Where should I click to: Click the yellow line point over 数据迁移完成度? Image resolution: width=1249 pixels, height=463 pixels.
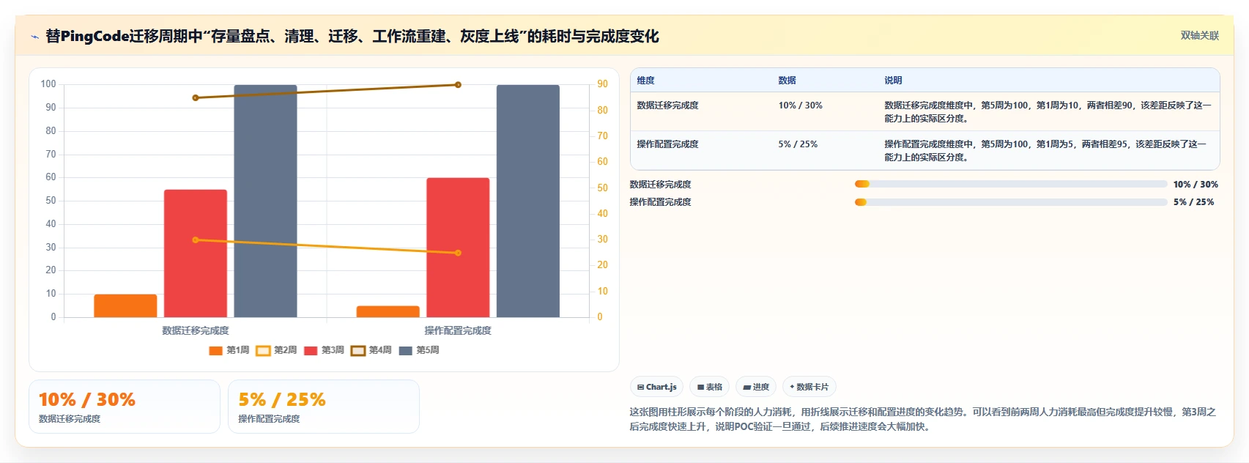point(195,240)
